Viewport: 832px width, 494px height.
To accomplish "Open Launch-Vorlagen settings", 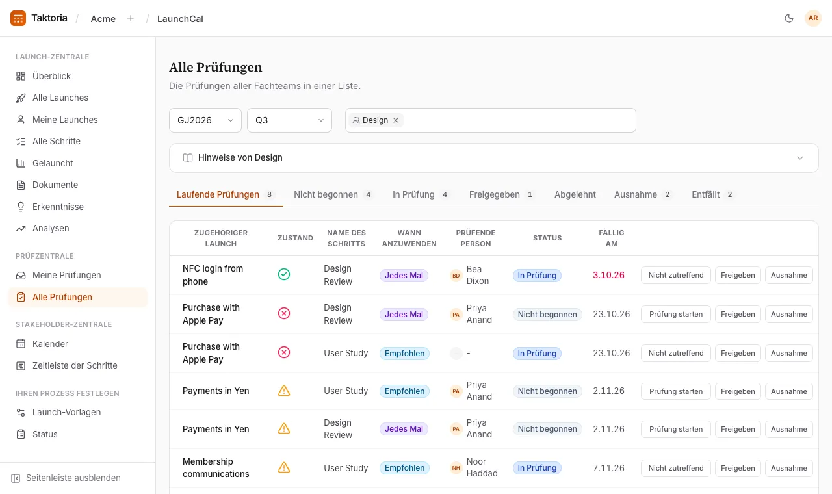I will [78, 412].
